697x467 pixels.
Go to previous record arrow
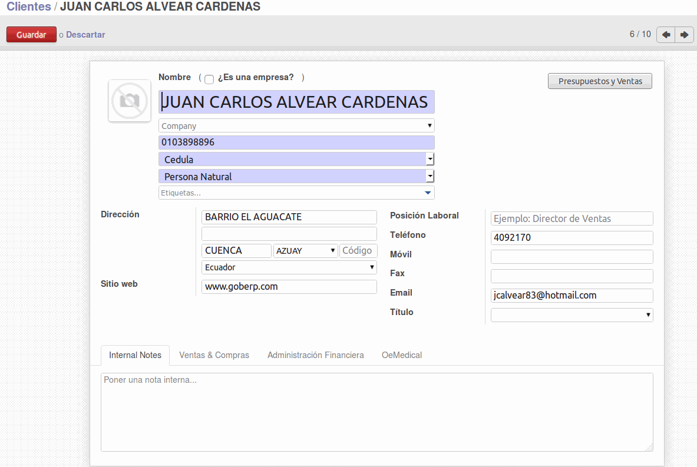tap(666, 35)
